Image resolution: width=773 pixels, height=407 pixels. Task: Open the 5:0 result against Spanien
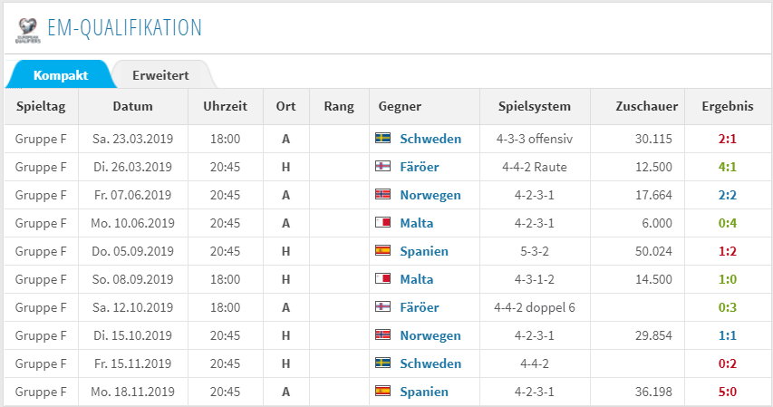[x=727, y=392]
